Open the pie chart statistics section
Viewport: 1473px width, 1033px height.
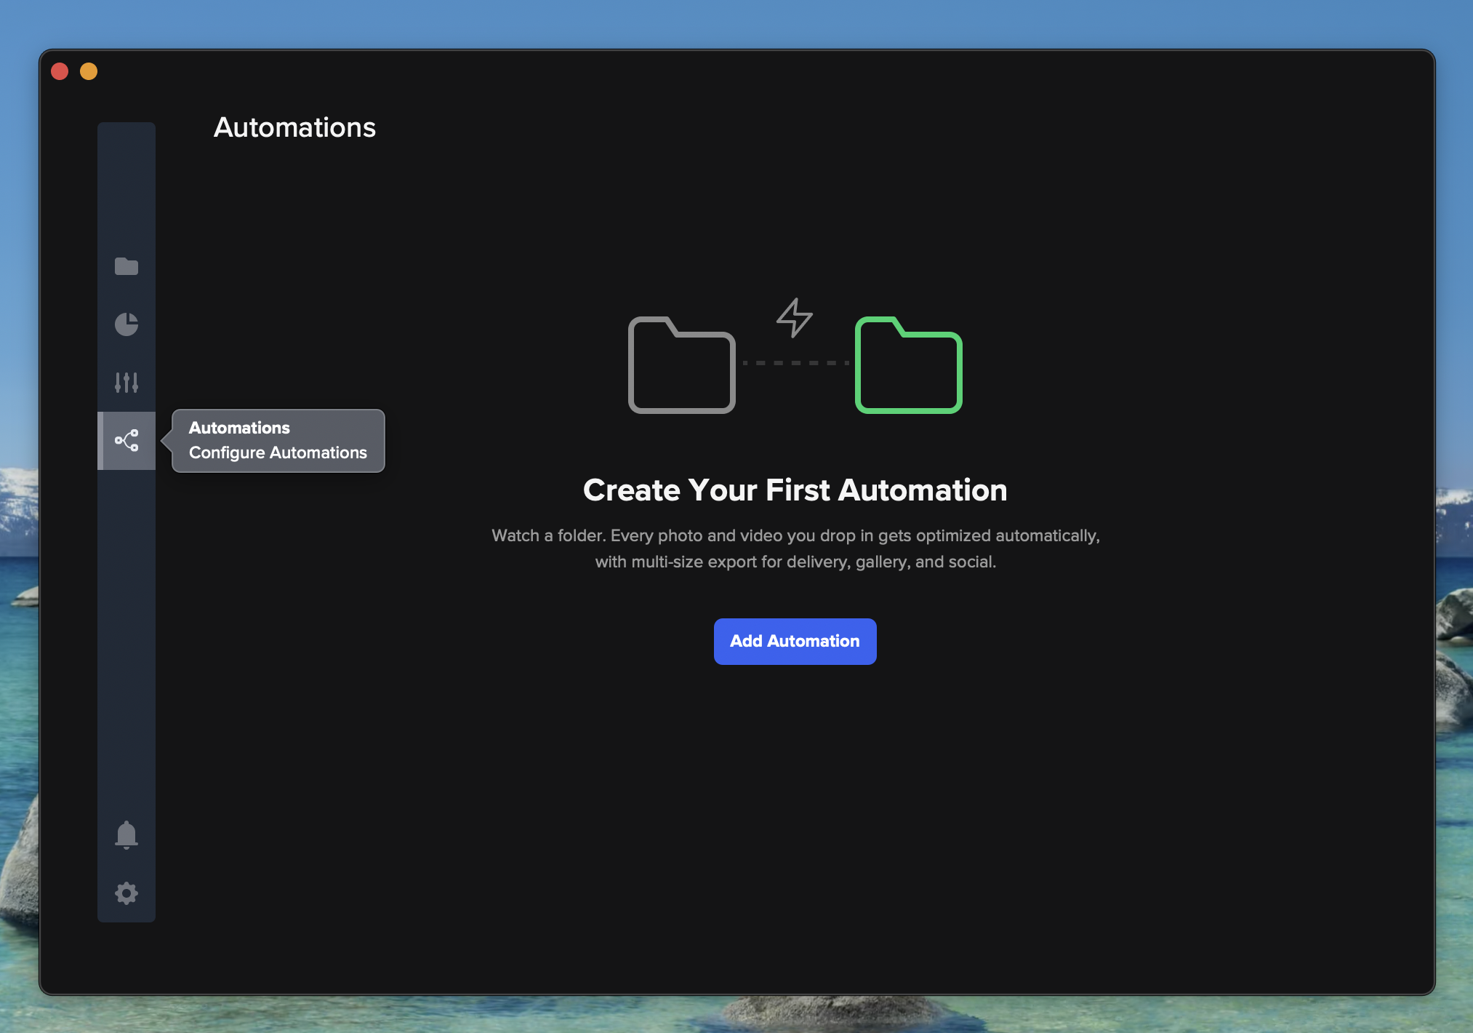coord(127,324)
